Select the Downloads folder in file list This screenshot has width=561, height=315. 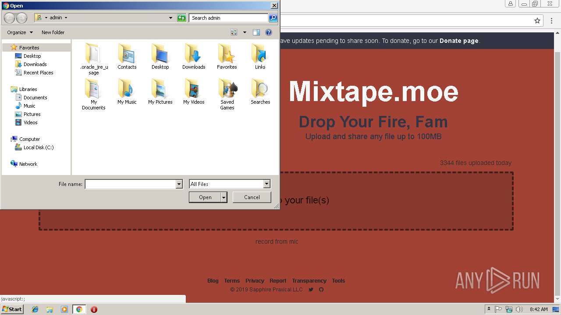[x=194, y=56]
